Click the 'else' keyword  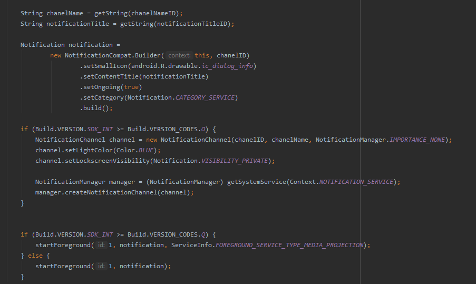point(35,256)
